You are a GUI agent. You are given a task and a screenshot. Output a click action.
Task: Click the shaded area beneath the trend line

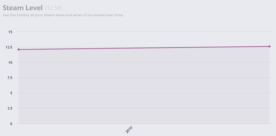tap(144, 86)
